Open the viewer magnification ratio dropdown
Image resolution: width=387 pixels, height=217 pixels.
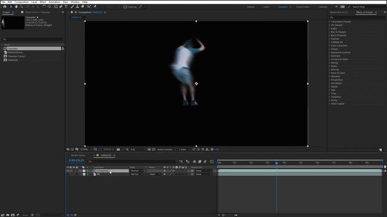click(x=86, y=149)
